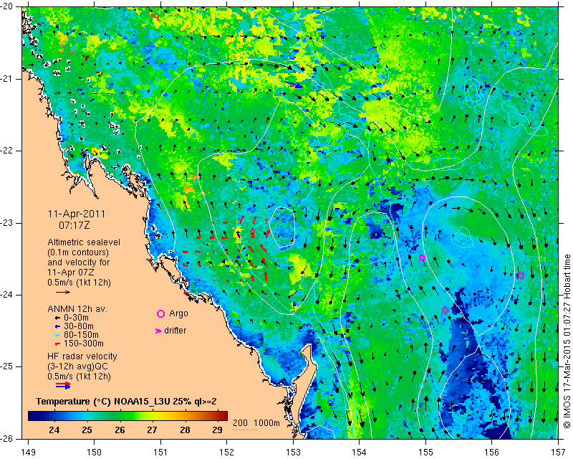Click the latitude axis label "-26"

(7, 439)
